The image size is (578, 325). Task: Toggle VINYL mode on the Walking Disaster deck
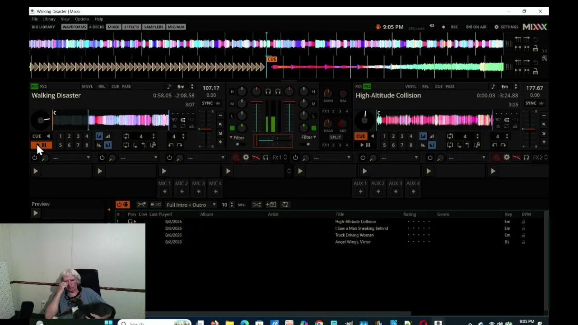pos(87,87)
